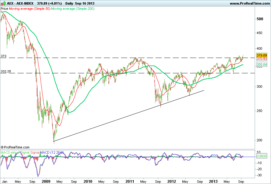Image resolution: width=271 pixels, height=184 pixels.
Task: Click the -10 MACD axis label
Action: pyautogui.click(x=259, y=163)
